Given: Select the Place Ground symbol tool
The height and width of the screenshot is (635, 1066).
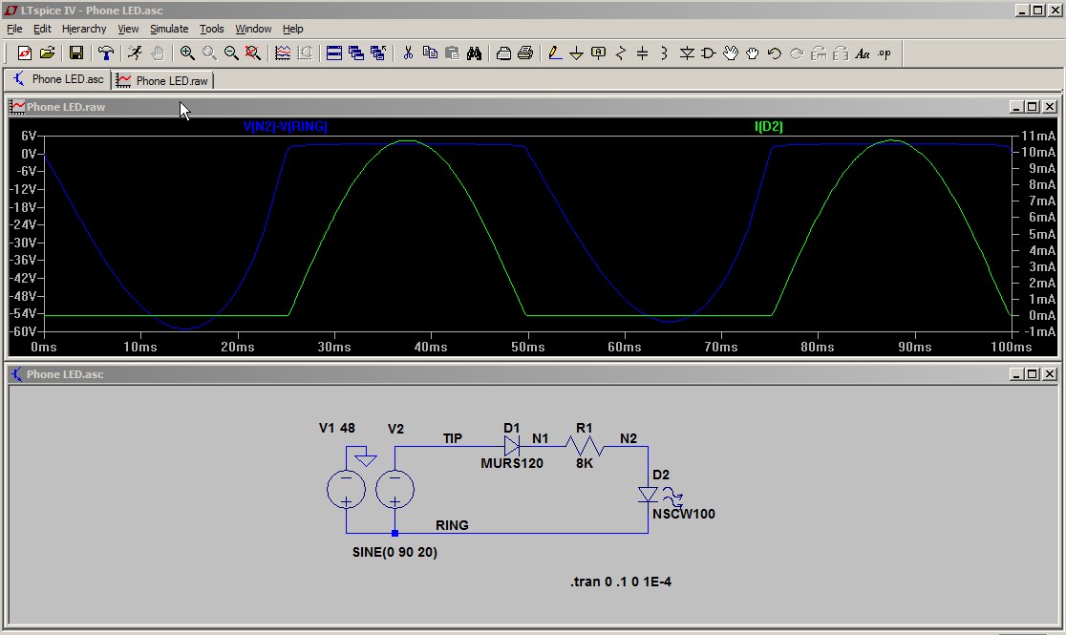Looking at the screenshot, I should (x=577, y=53).
